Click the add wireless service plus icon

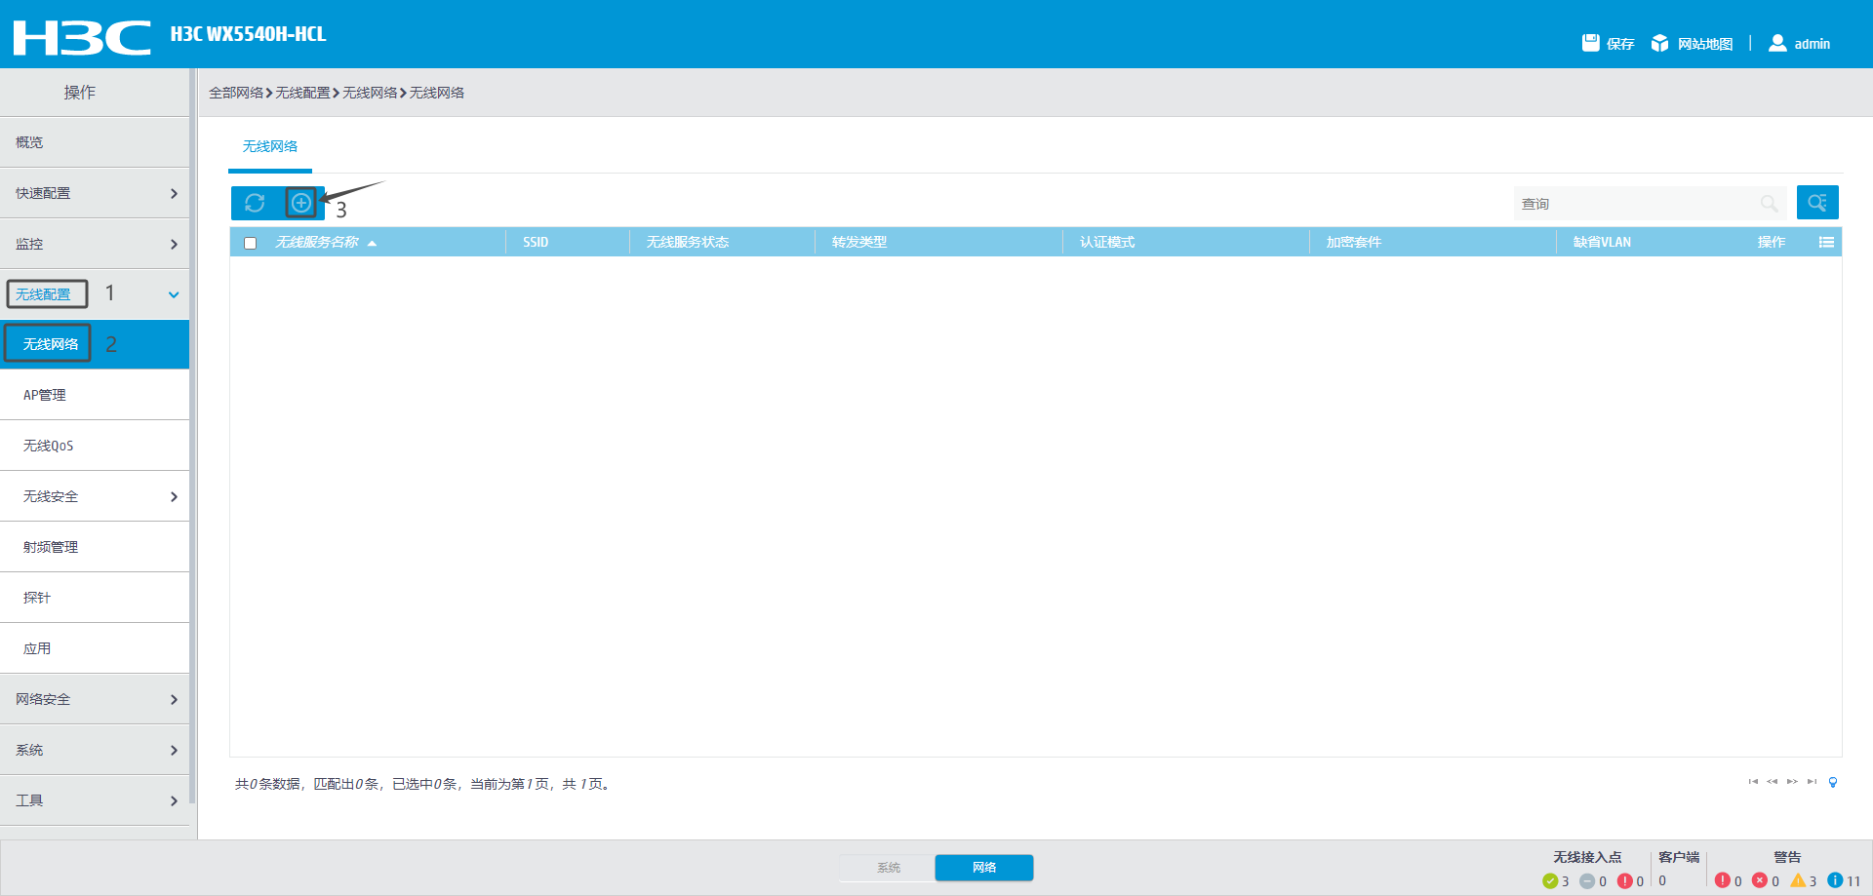(x=301, y=203)
